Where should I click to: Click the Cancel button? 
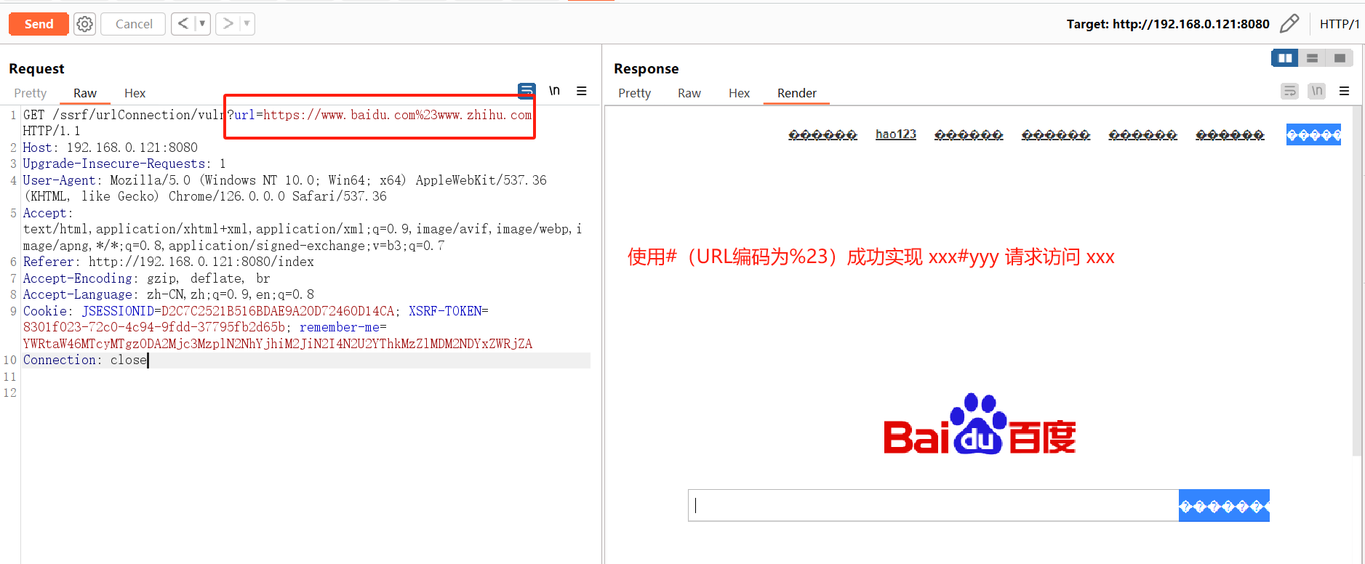[134, 24]
